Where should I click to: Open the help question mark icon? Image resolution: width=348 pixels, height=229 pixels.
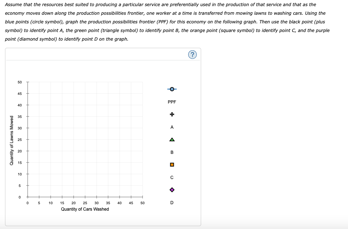193,54
